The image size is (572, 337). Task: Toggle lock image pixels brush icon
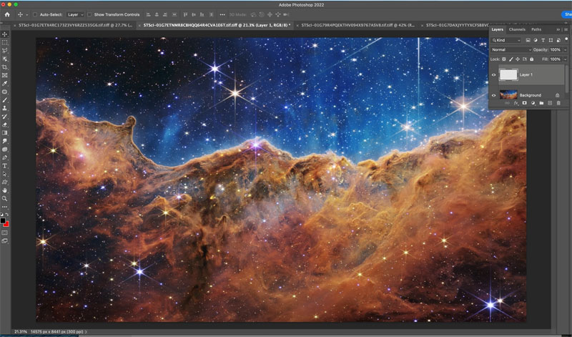click(511, 59)
